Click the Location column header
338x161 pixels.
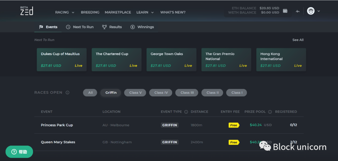[111, 112]
